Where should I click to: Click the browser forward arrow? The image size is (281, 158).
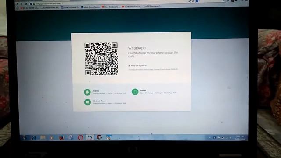point(22,4)
